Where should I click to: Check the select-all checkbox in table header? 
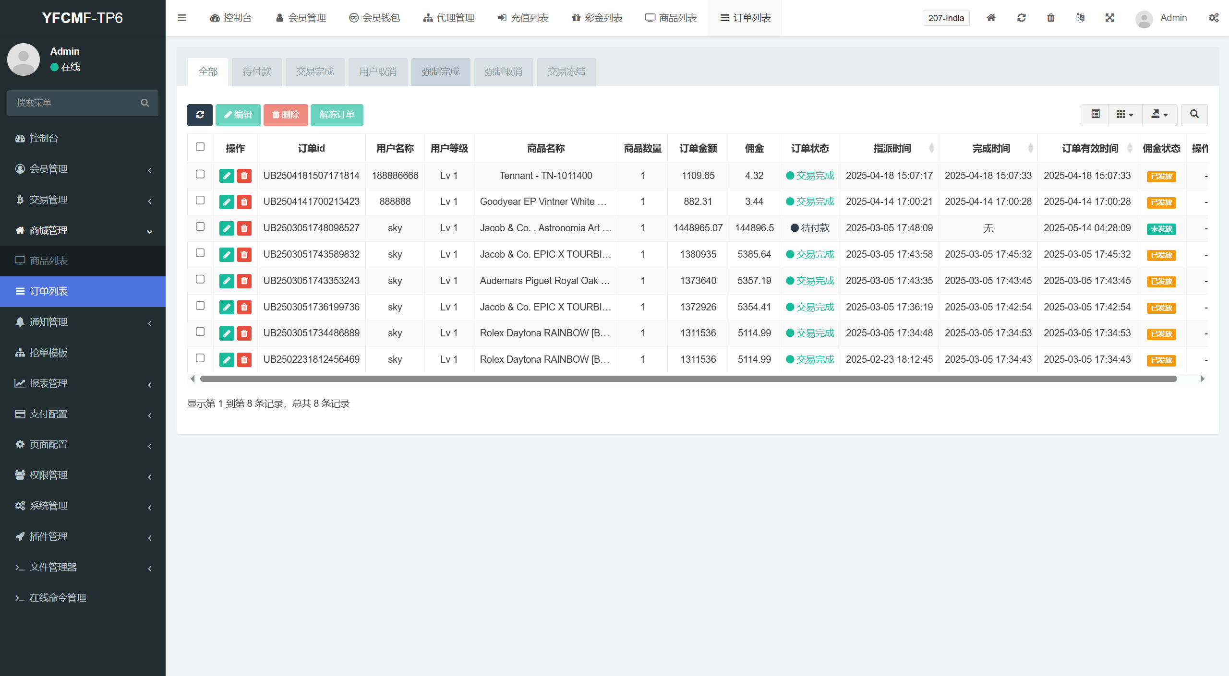coord(200,147)
